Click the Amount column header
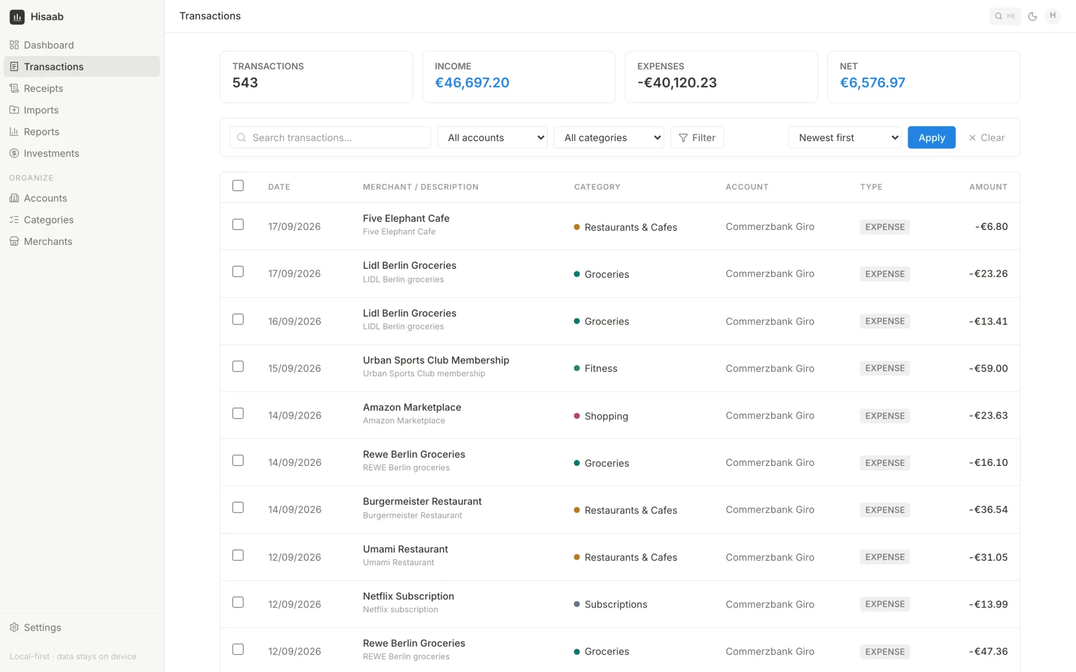Image resolution: width=1076 pixels, height=672 pixels. click(988, 187)
